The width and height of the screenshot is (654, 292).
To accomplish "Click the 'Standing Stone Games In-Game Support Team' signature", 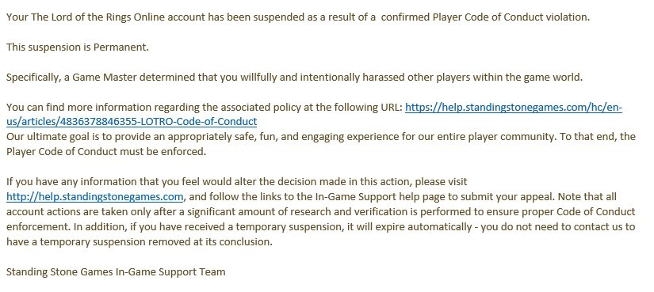I will [x=116, y=272].
